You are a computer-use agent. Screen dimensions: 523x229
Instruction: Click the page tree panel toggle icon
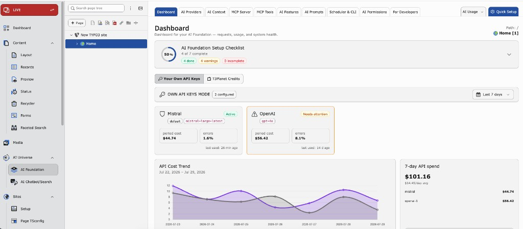140,8
